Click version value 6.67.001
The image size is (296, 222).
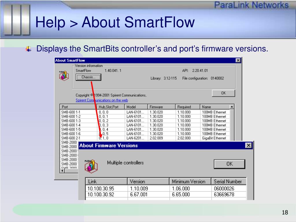pos(138,195)
